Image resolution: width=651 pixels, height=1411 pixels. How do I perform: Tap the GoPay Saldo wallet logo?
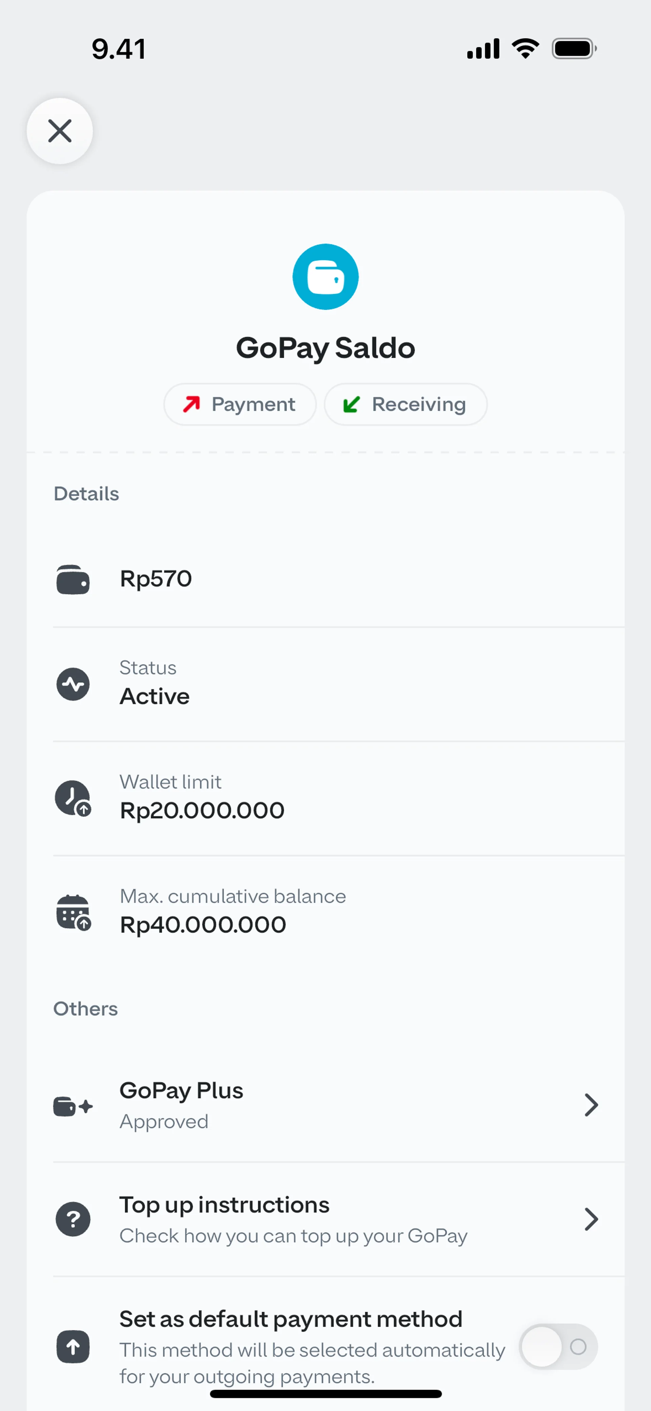tap(325, 277)
